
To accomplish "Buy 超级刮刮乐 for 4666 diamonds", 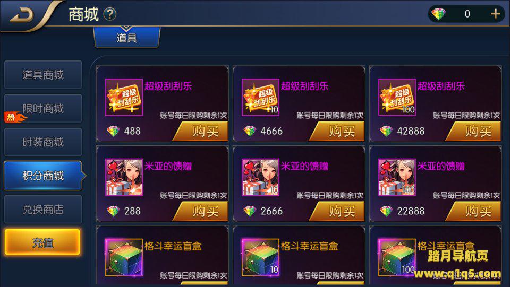I will [x=337, y=131].
